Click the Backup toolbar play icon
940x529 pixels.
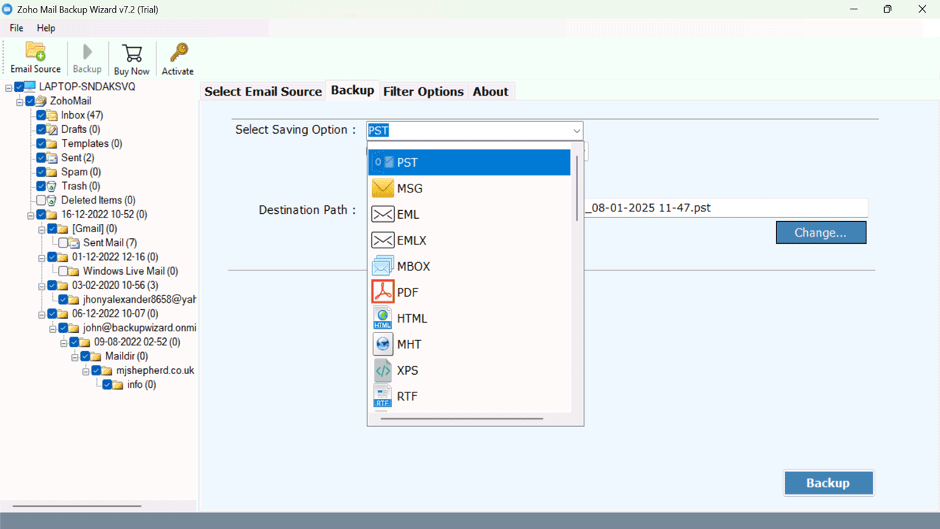87,51
